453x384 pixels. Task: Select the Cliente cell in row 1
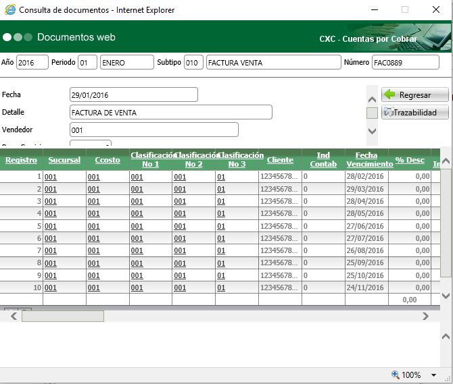tap(280, 176)
